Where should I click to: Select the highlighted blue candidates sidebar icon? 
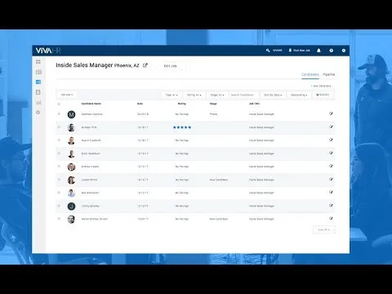point(38,82)
